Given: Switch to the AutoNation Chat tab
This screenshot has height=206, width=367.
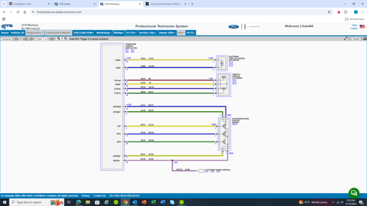Looking at the screenshot, I should (29, 4).
